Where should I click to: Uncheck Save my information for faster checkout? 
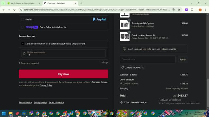coord(23,44)
